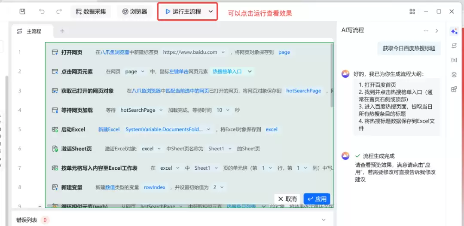
Task: Collapse the AI写流程 panel with the chevron
Action: tap(437, 31)
